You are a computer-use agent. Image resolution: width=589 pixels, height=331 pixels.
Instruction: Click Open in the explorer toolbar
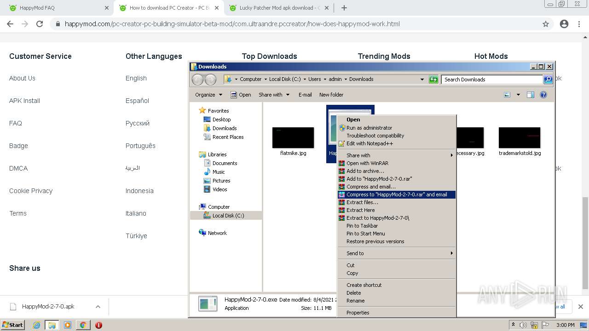[x=241, y=95]
